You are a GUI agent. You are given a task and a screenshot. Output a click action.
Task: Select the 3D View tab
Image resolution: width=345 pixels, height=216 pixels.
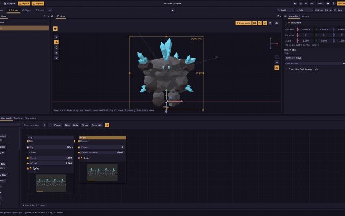(60, 16)
